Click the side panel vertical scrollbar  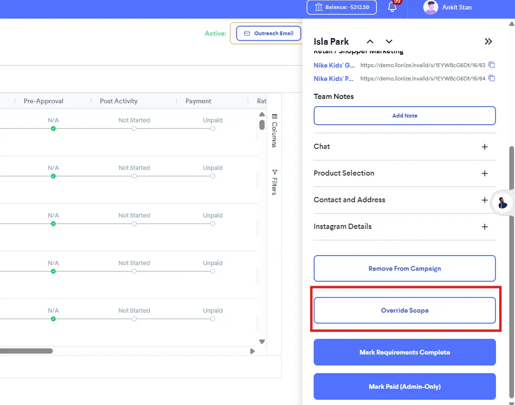[x=512, y=272]
